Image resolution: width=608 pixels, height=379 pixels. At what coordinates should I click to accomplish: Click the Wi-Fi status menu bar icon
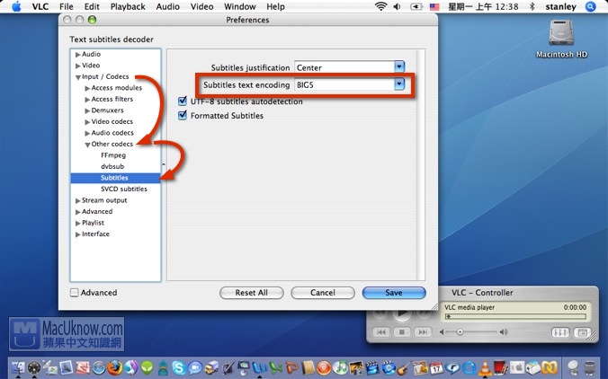pos(380,6)
